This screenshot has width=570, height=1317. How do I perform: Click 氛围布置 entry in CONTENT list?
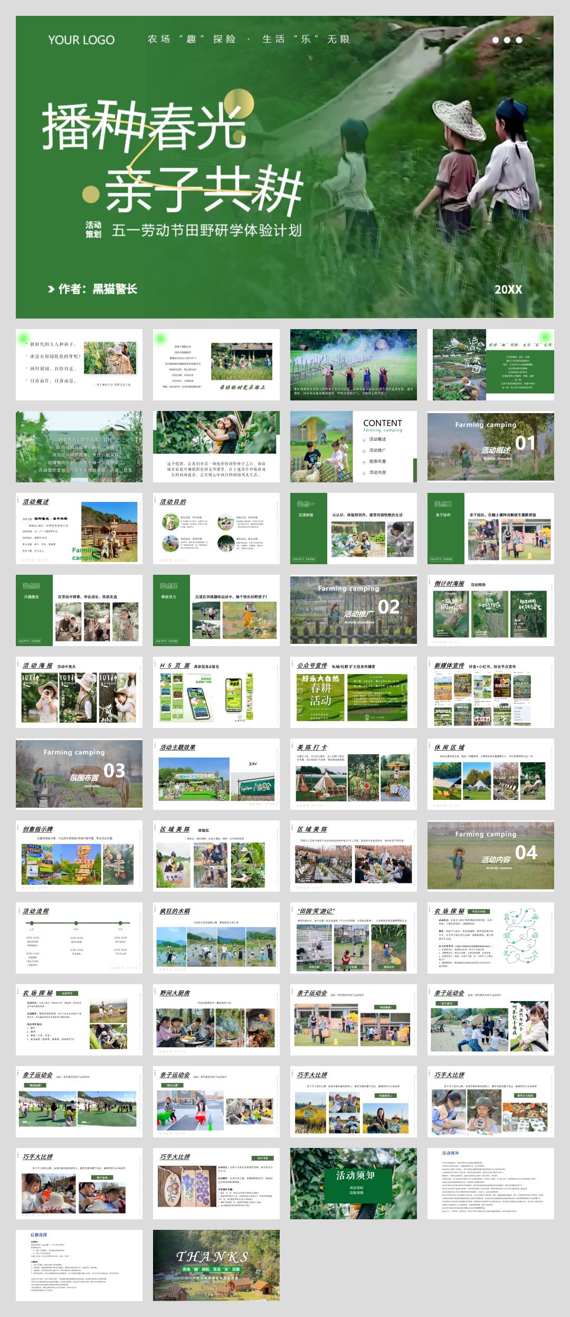377,462
